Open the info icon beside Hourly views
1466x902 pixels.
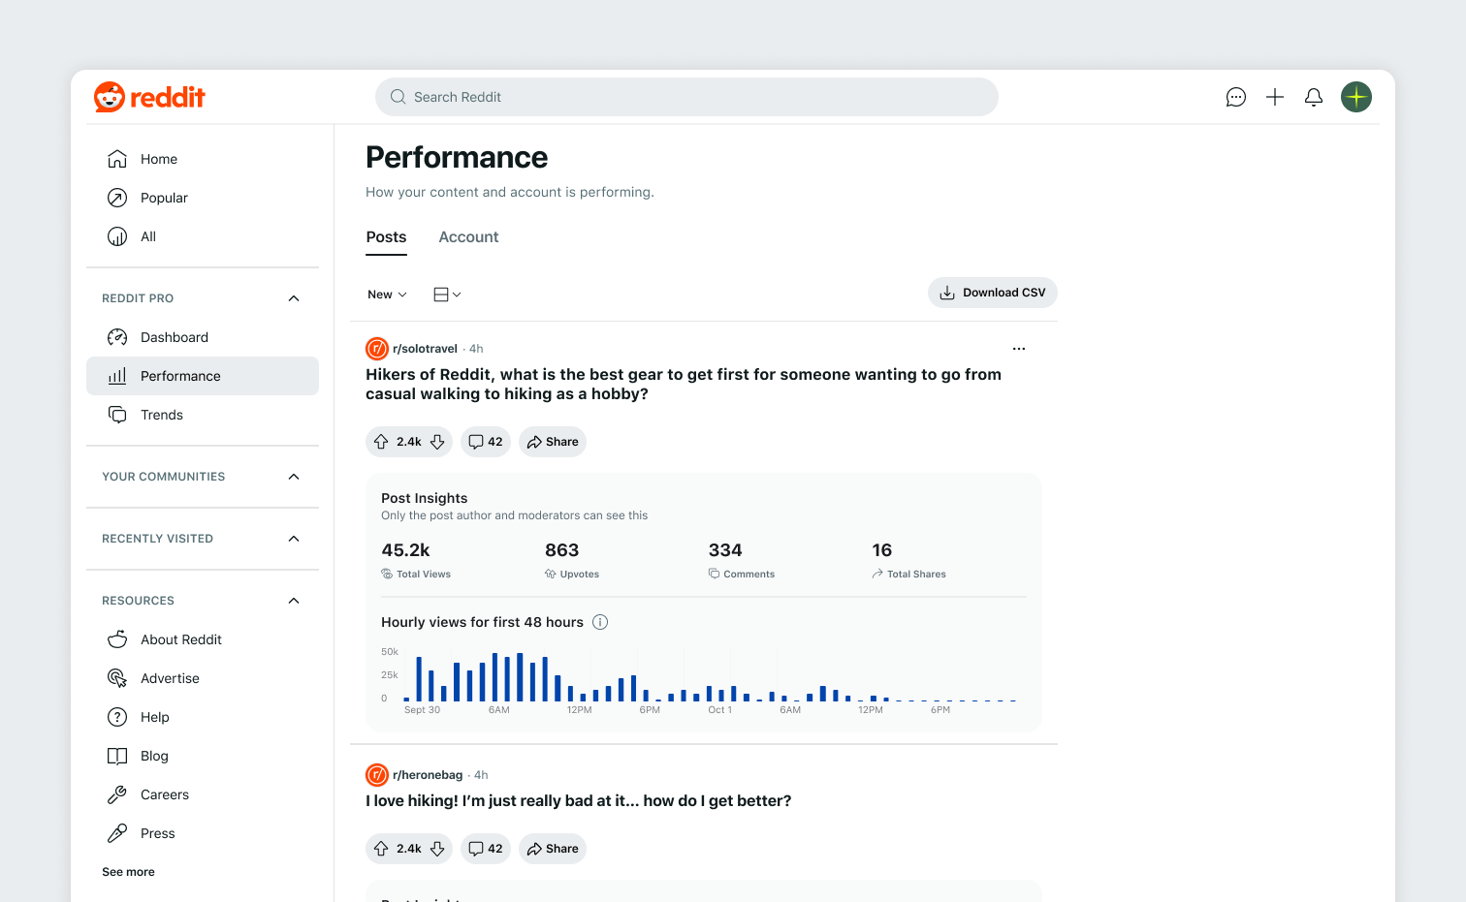[x=600, y=622]
